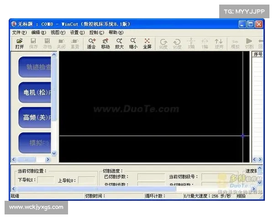The width and height of the screenshot is (274, 219).
Task: Click the 放大 (Zoom in) icon
Action: point(119,43)
